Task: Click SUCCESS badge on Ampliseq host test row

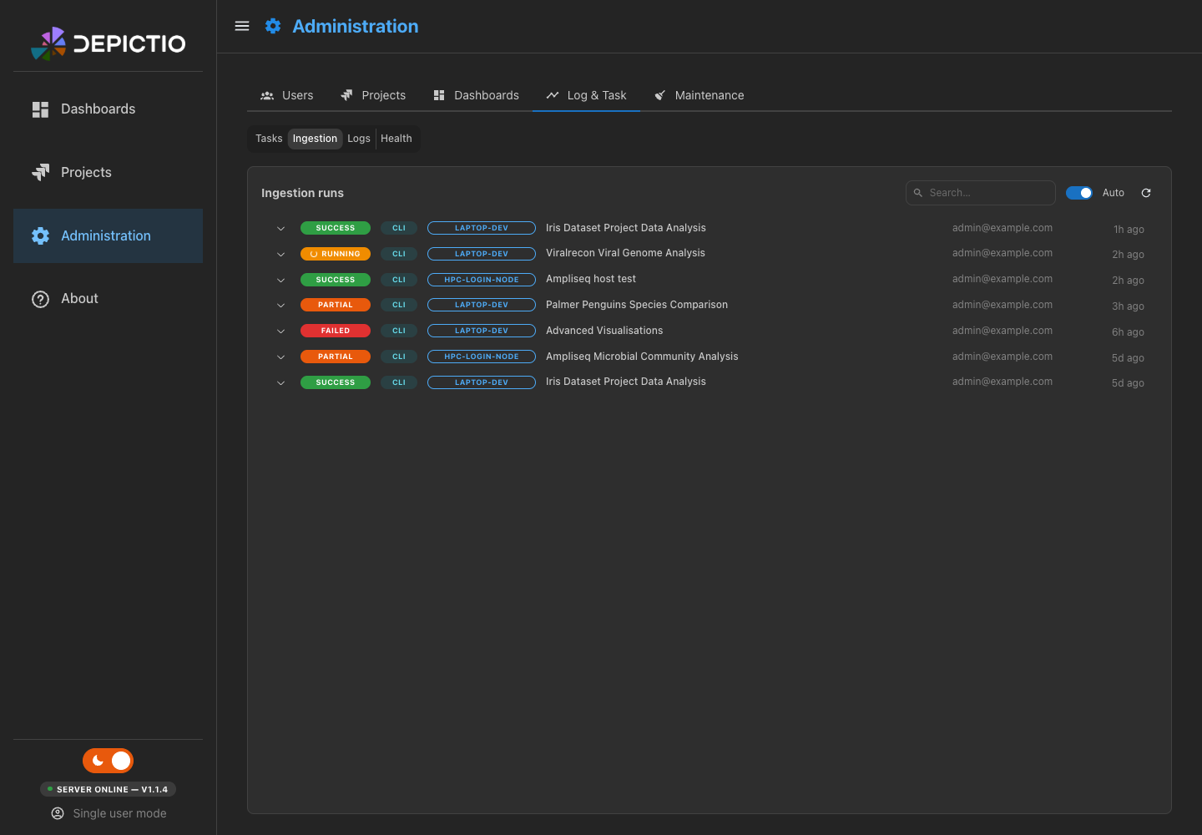Action: 336,280
